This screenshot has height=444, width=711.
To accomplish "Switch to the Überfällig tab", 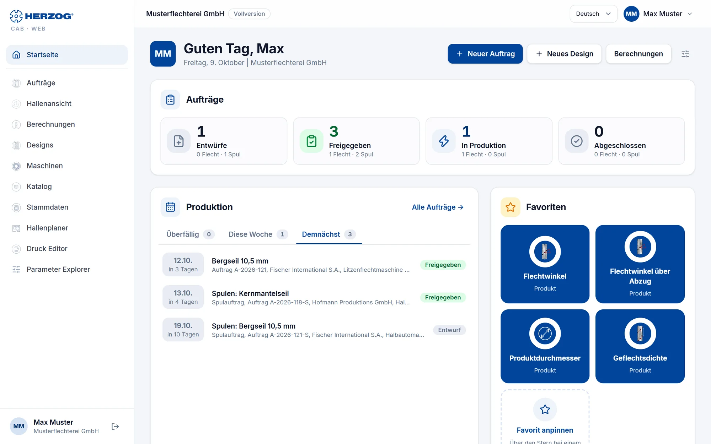I will click(190, 234).
